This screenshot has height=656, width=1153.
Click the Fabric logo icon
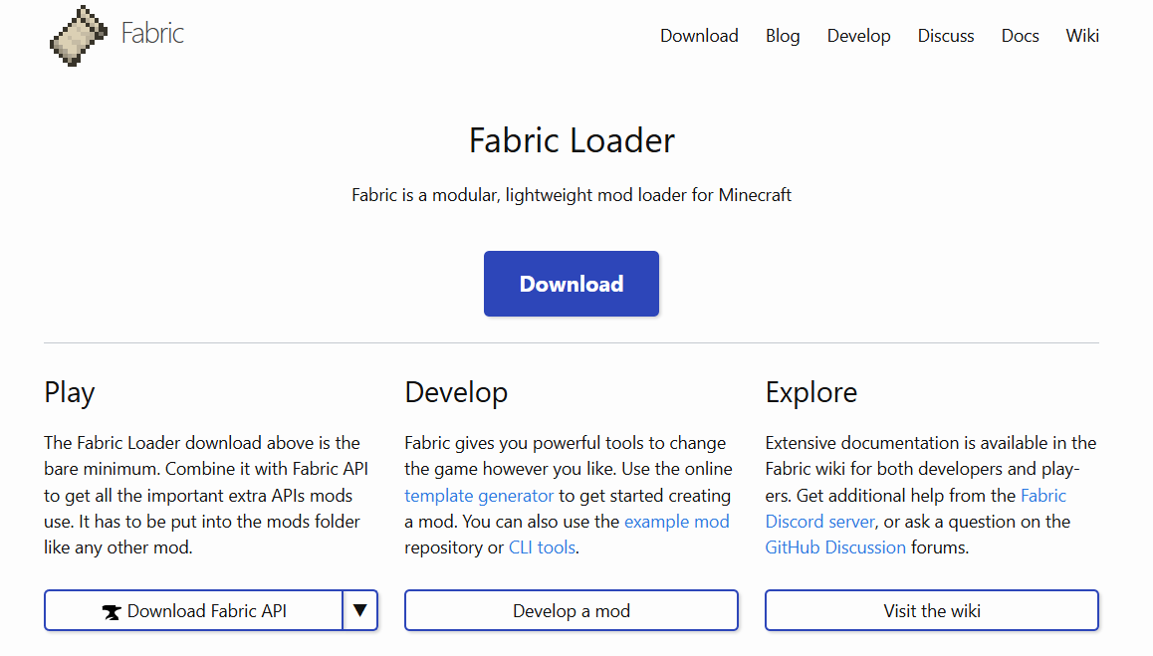click(78, 36)
